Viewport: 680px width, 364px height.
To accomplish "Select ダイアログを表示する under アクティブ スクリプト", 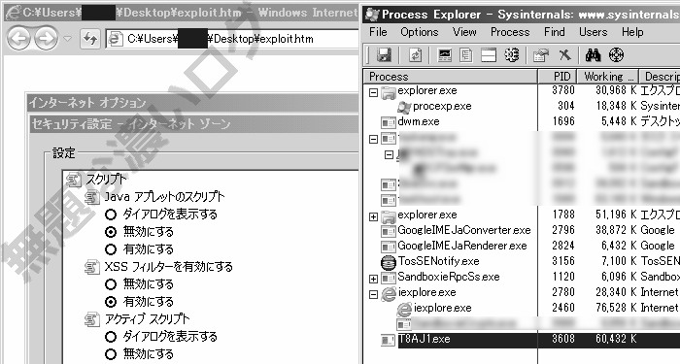I will [111, 337].
